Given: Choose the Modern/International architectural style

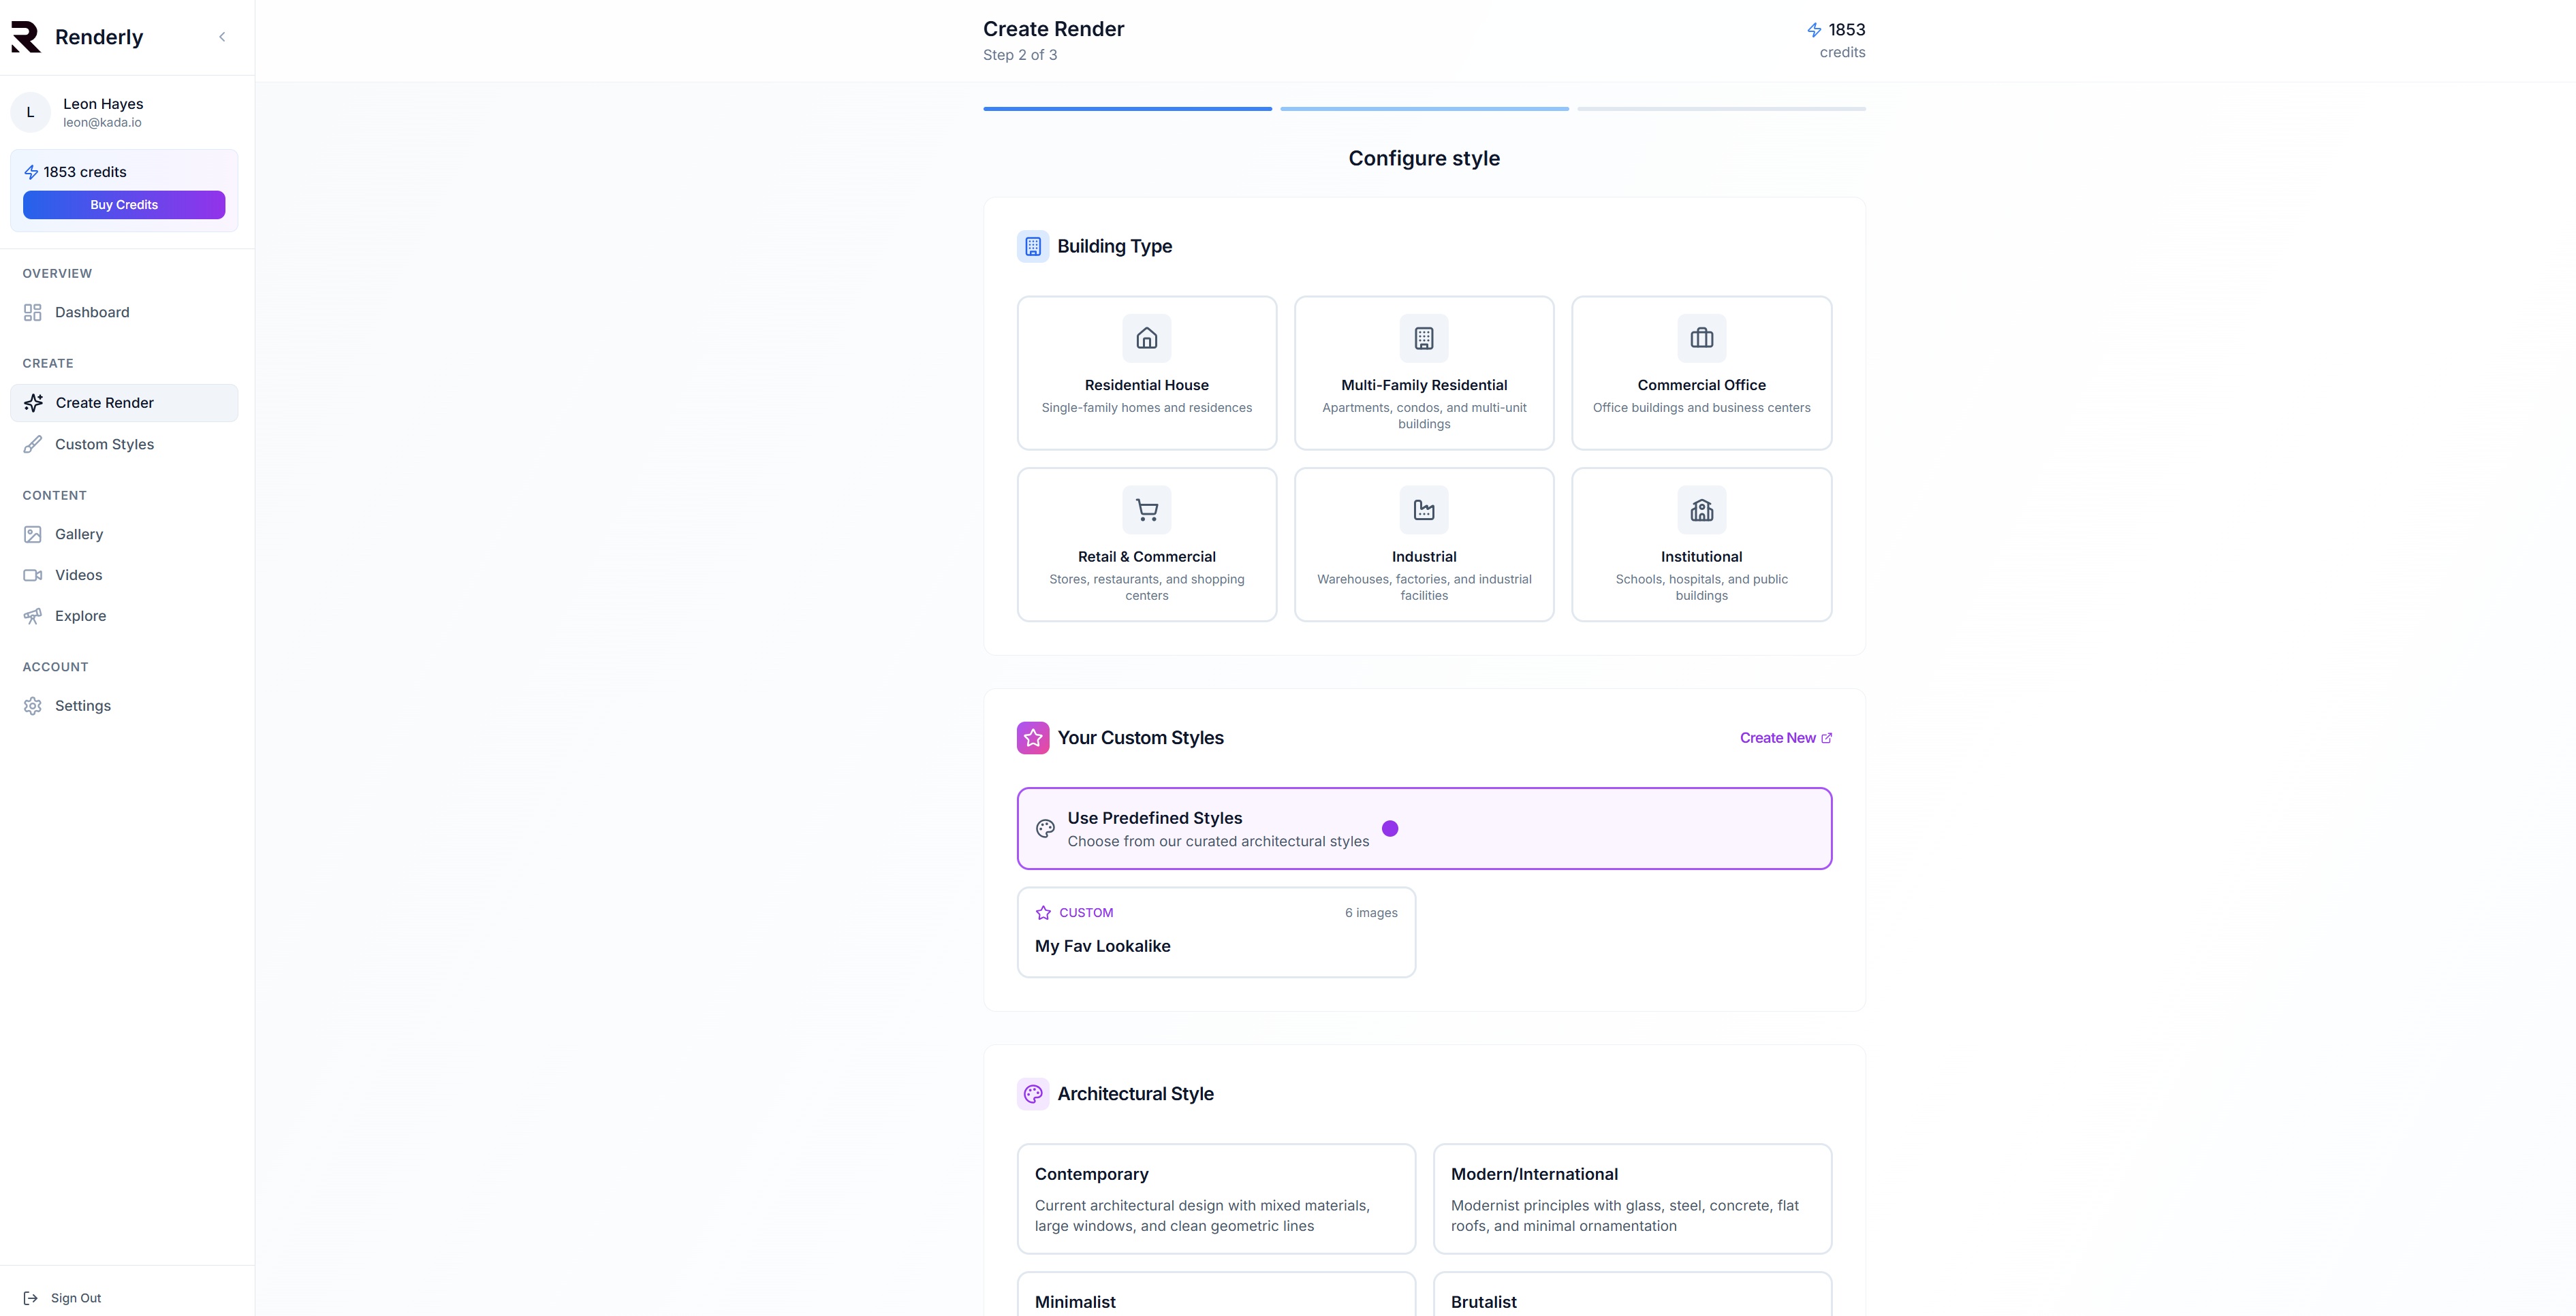Looking at the screenshot, I should coord(1632,1199).
